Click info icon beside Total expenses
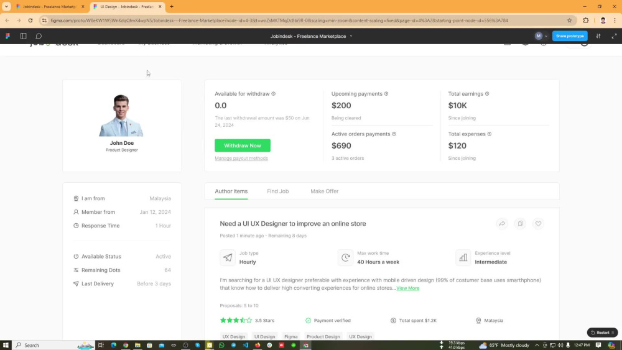 [489, 134]
